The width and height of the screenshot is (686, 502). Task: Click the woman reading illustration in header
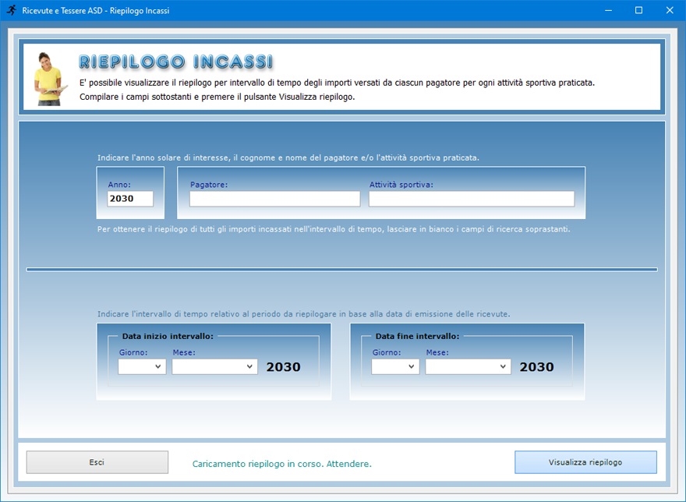[x=49, y=79]
